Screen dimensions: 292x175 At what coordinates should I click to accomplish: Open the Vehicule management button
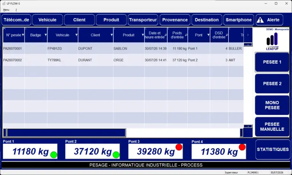point(48,20)
